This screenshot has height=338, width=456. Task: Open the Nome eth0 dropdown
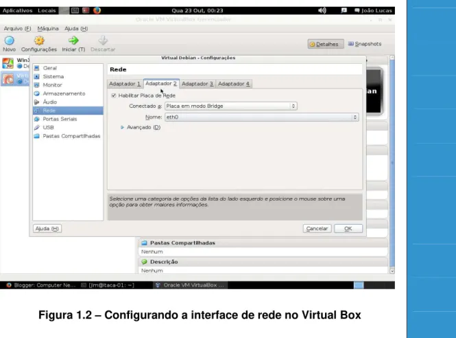262,117
